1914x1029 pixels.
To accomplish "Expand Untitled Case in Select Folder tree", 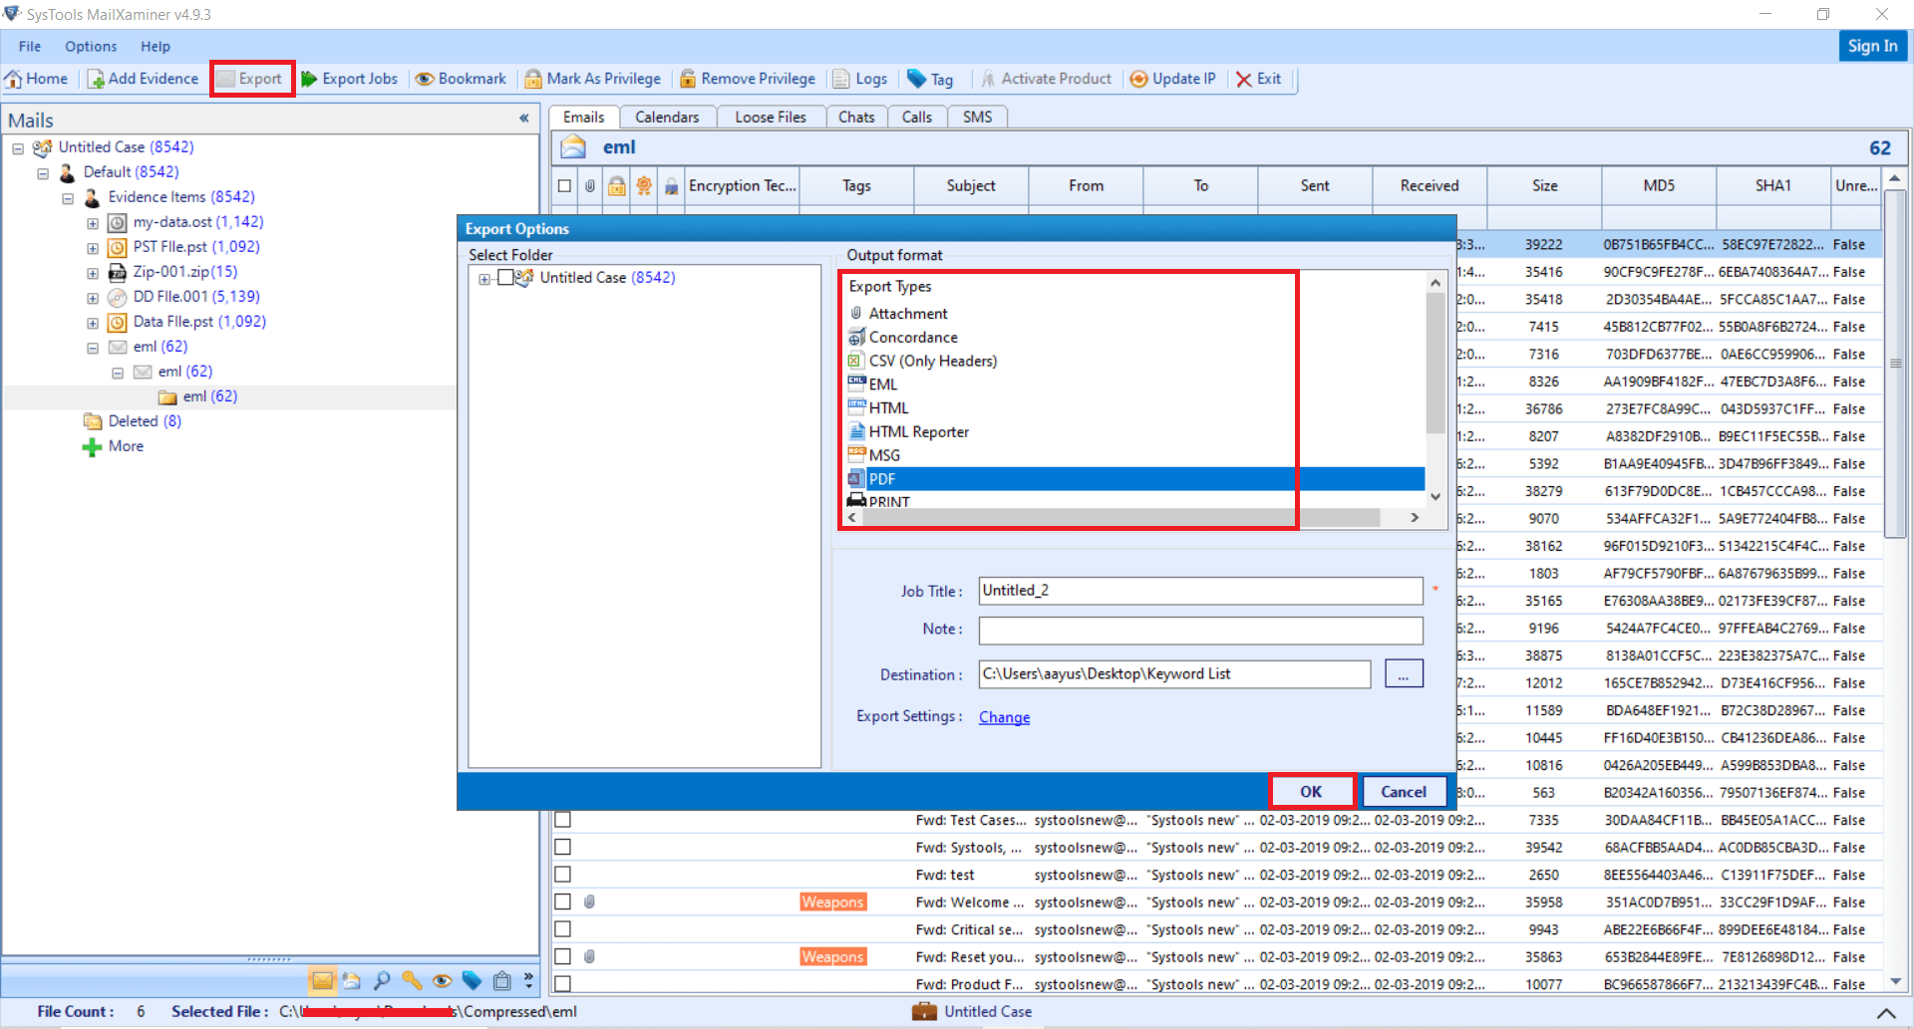I will (x=484, y=279).
